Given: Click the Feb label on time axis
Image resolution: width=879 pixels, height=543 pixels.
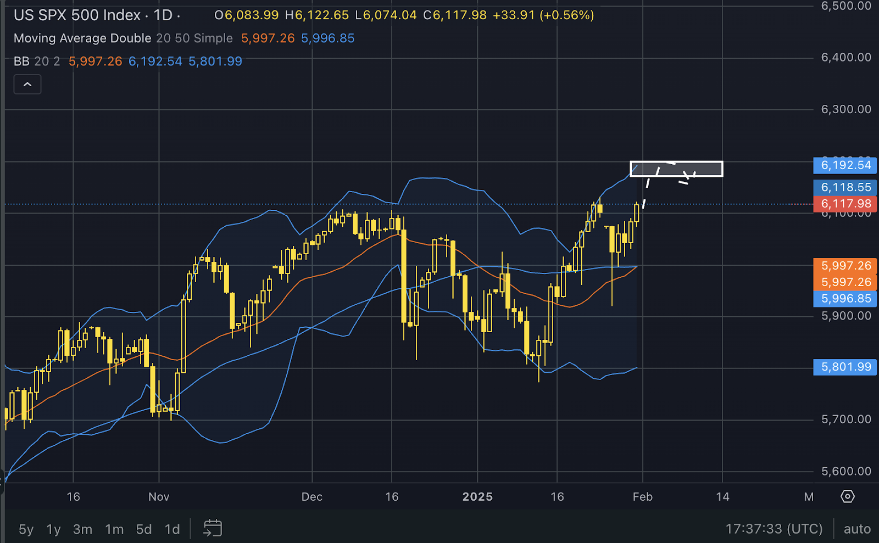Looking at the screenshot, I should [643, 497].
